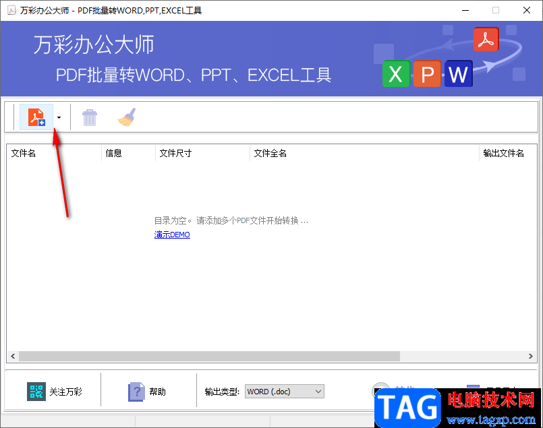
Task: Click the trash can delete icon
Action: (90, 117)
